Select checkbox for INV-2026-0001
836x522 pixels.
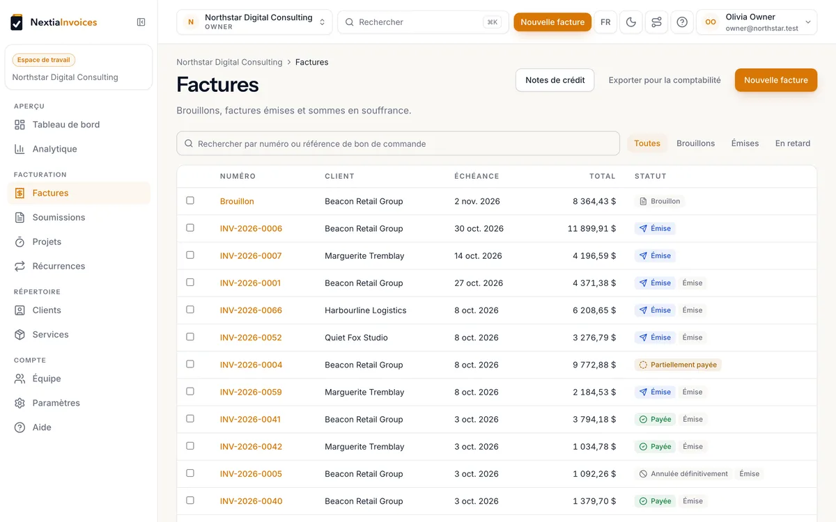click(x=190, y=282)
